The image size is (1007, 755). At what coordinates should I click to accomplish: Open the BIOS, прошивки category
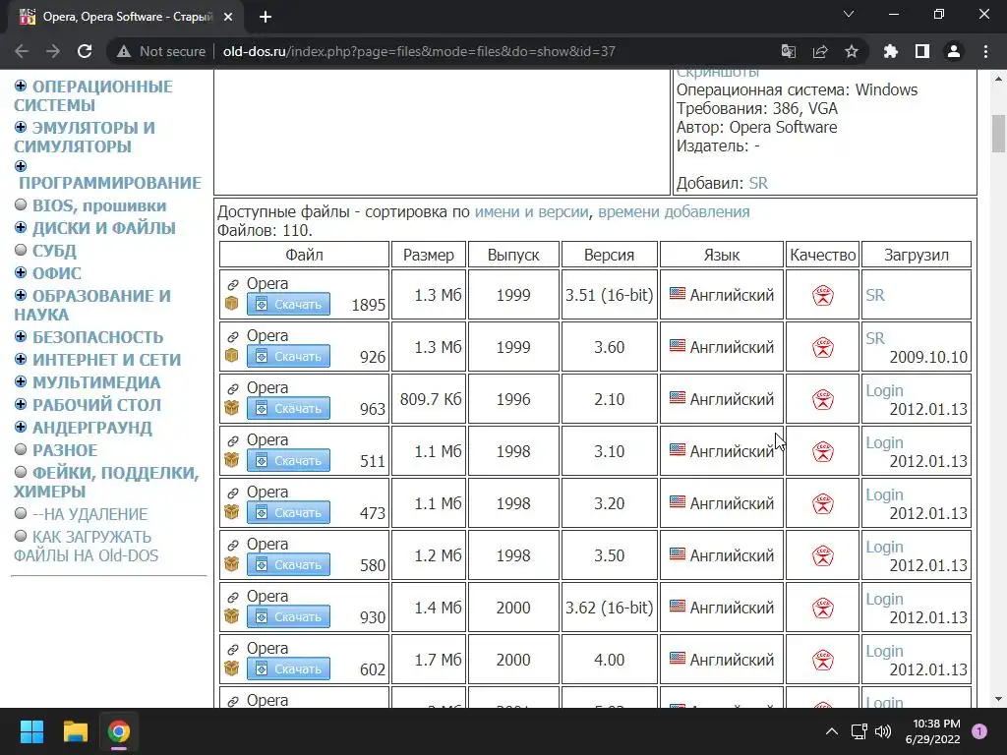(x=99, y=206)
